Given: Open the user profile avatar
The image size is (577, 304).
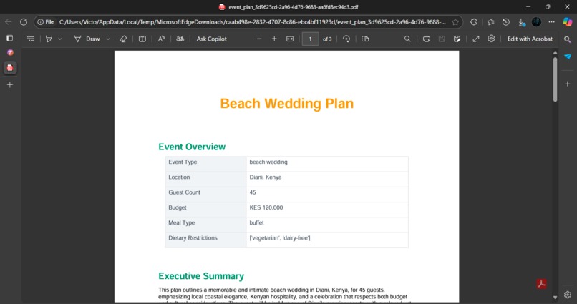Looking at the screenshot, I should pyautogui.click(x=536, y=22).
